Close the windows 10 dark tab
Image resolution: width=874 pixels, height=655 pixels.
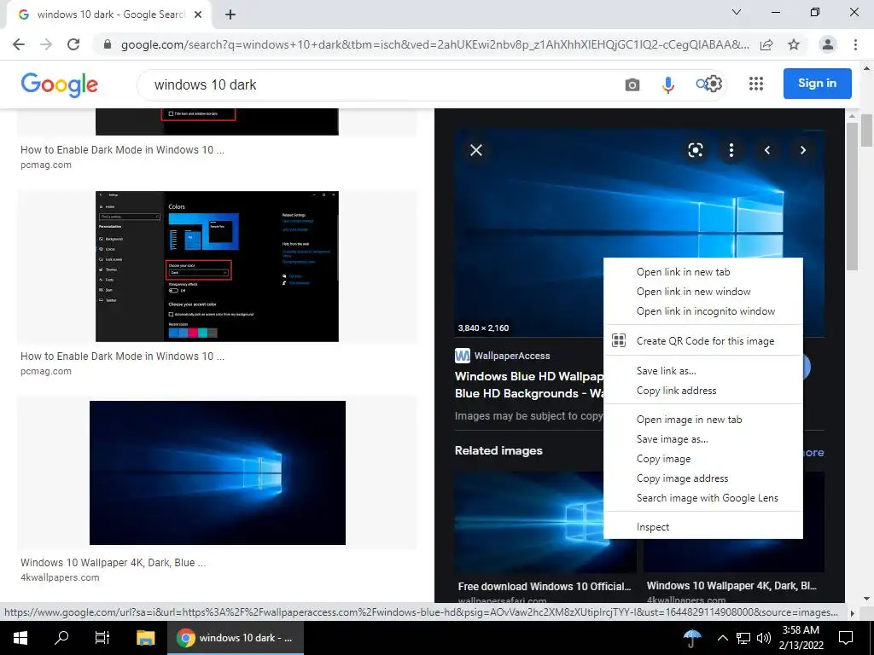click(198, 14)
